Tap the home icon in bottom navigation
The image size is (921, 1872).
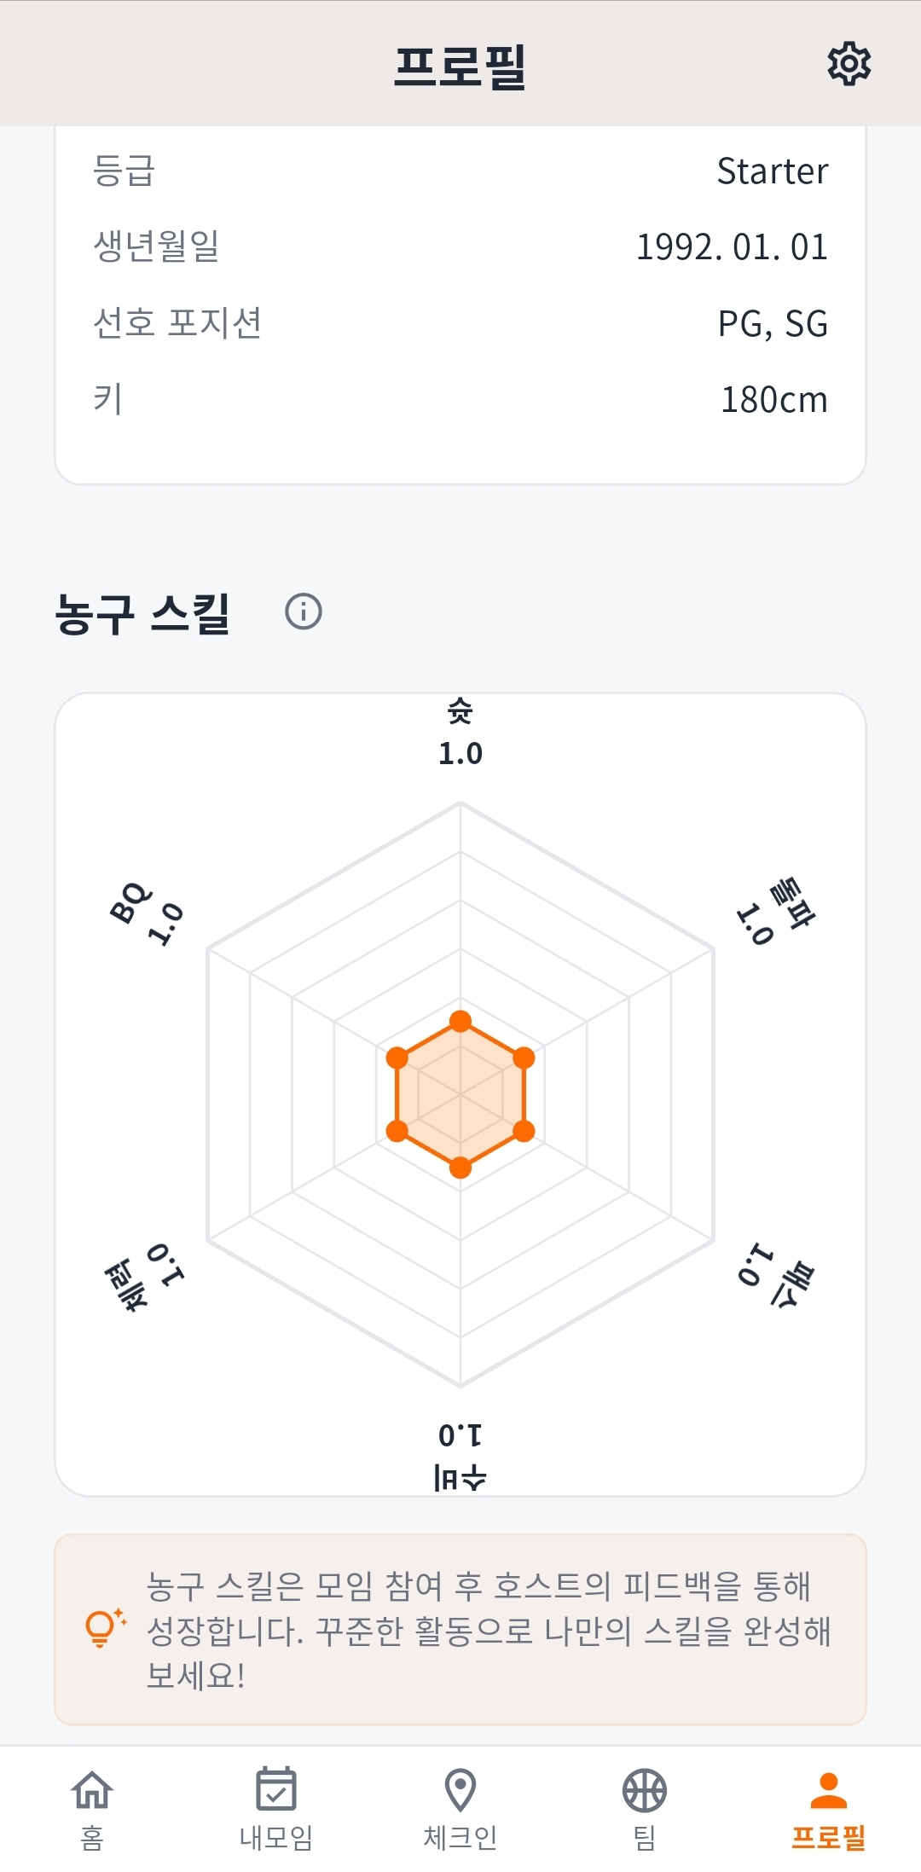(x=92, y=1789)
